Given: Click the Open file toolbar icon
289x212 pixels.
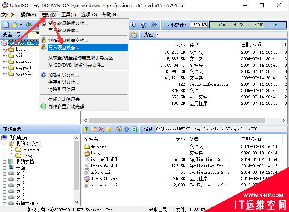Looking at the screenshot, I should 15,24.
